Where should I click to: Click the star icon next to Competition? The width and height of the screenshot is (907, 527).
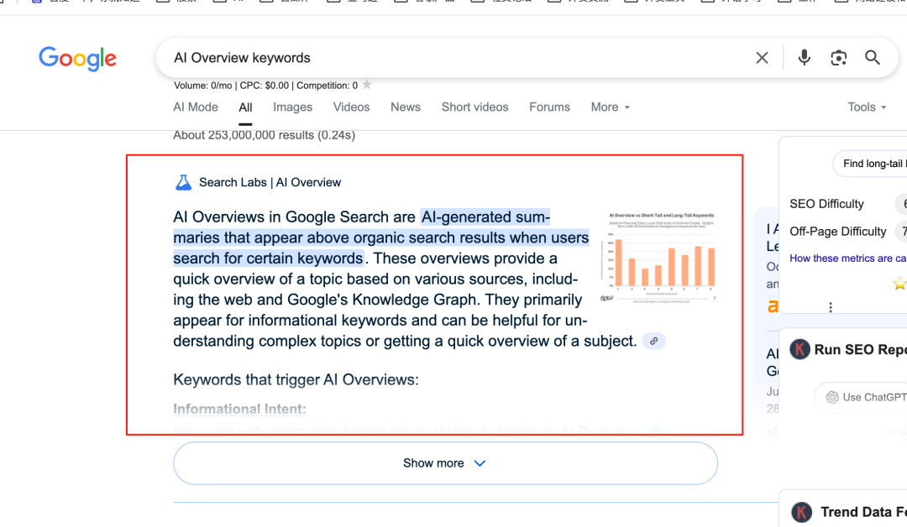pos(367,85)
